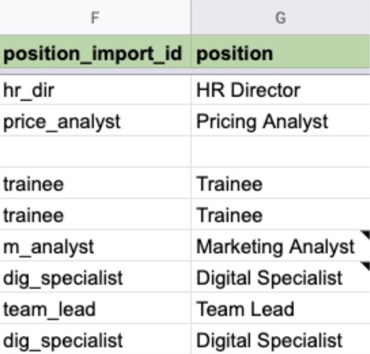Select the first trainee cell in column F
370x354 pixels.
pos(95,183)
